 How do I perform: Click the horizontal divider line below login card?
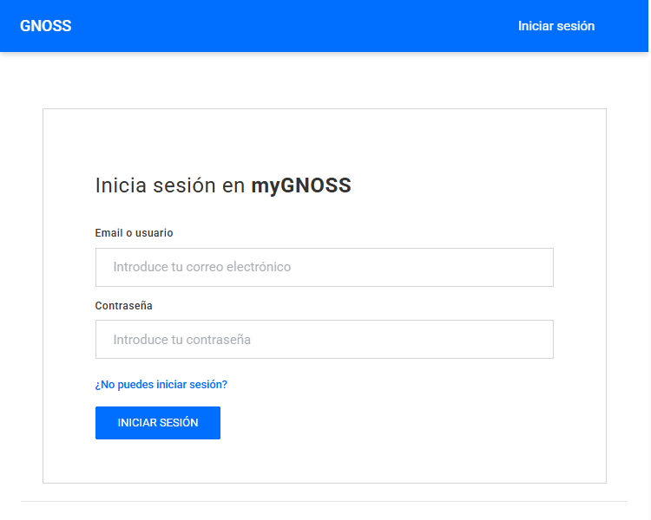click(324, 501)
